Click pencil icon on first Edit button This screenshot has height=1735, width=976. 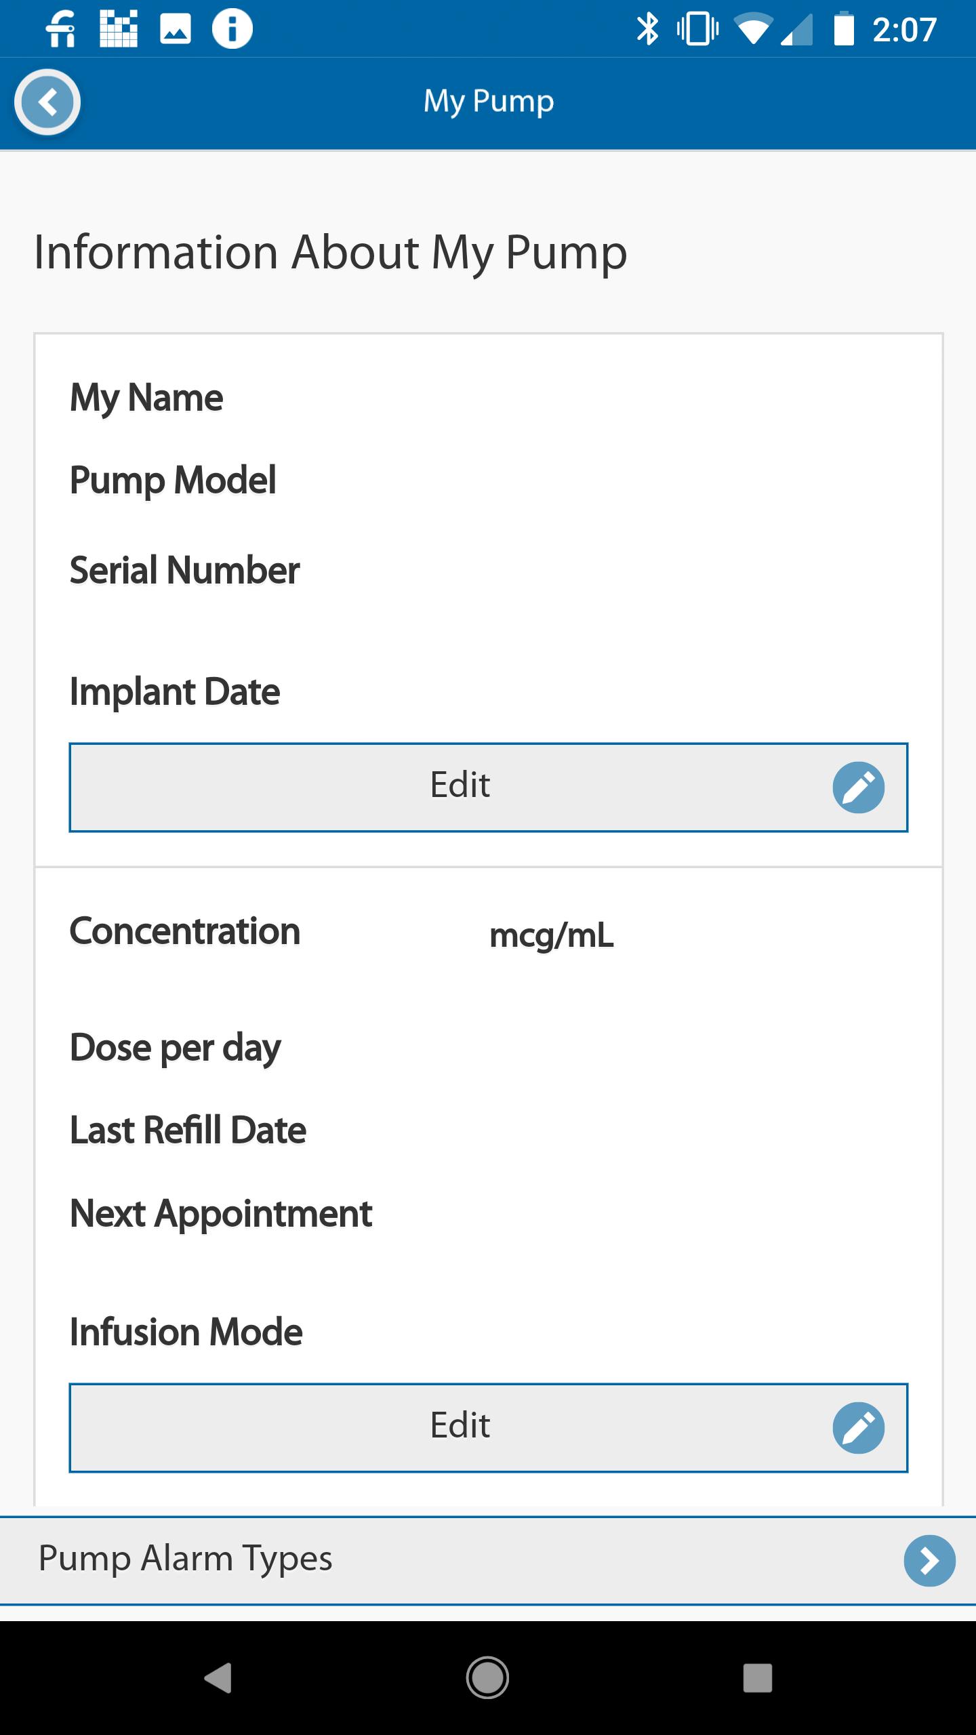tap(858, 788)
